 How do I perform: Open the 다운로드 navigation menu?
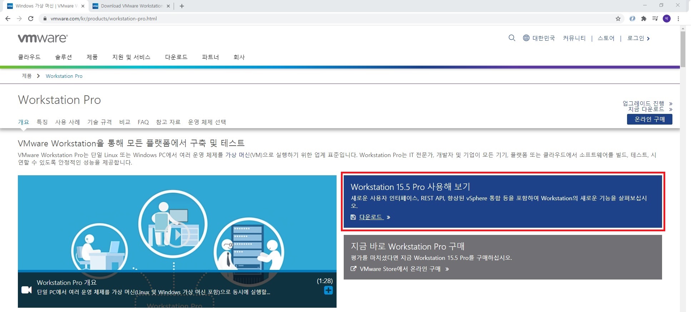coord(176,57)
